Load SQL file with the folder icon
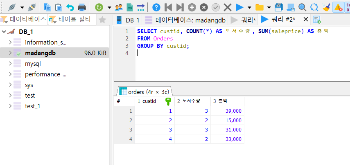Screen dimensions: 350x165 [x=260, y=8]
